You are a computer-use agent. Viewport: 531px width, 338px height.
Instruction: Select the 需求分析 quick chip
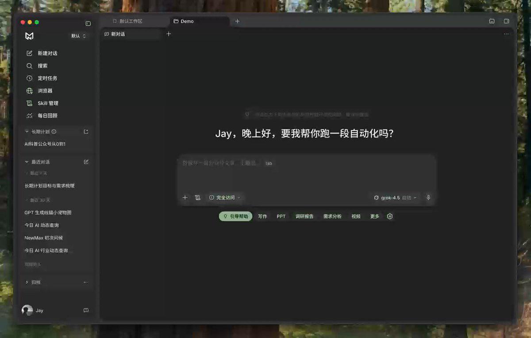pos(332,216)
